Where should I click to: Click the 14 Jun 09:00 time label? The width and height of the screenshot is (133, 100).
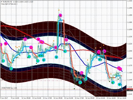pos(58,98)
